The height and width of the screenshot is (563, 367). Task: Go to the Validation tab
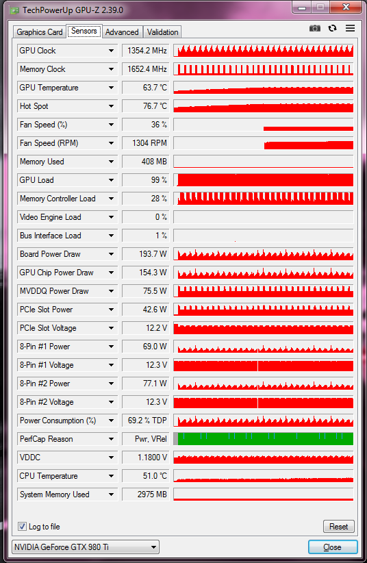point(162,32)
